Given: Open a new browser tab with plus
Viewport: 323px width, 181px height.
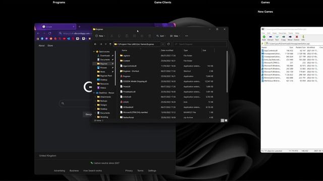Looking at the screenshot, I should pyautogui.click(x=80, y=27).
